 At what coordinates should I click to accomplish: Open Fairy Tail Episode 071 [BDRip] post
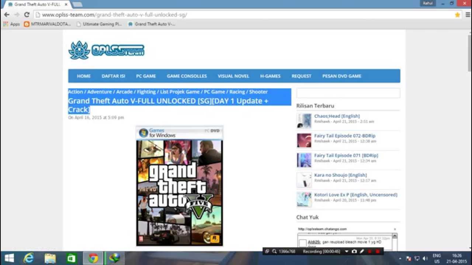coord(346,155)
